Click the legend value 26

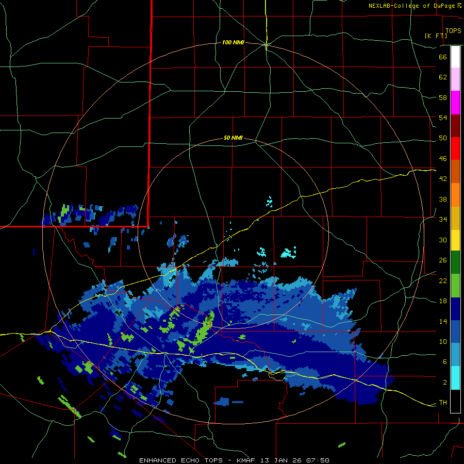(443, 260)
